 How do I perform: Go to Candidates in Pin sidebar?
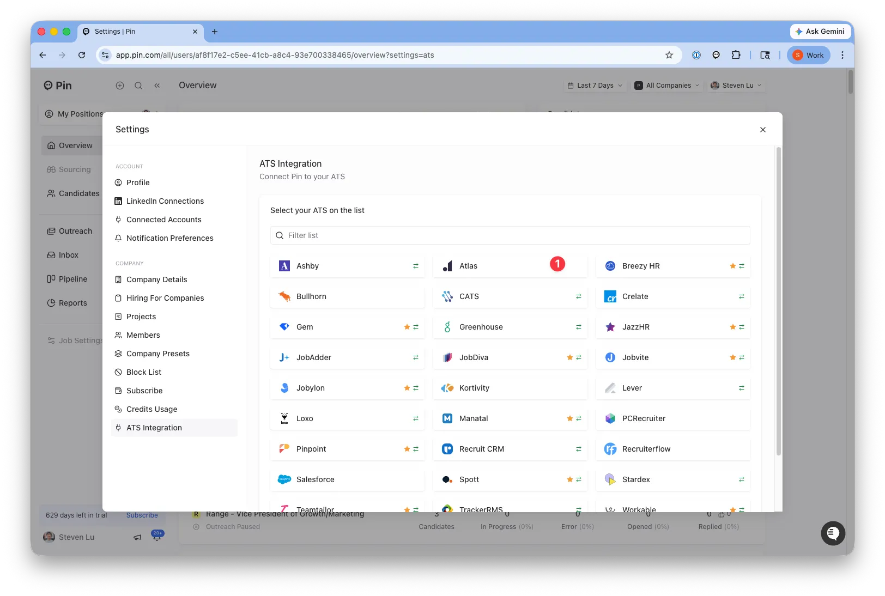[74, 193]
